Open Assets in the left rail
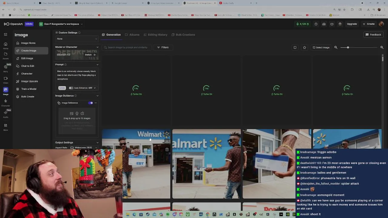This screenshot has height=218, width=388. (x=5, y=56)
